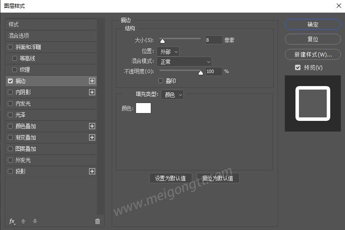
Task: Add another 投影 effect with plus icon
Action: (92, 171)
